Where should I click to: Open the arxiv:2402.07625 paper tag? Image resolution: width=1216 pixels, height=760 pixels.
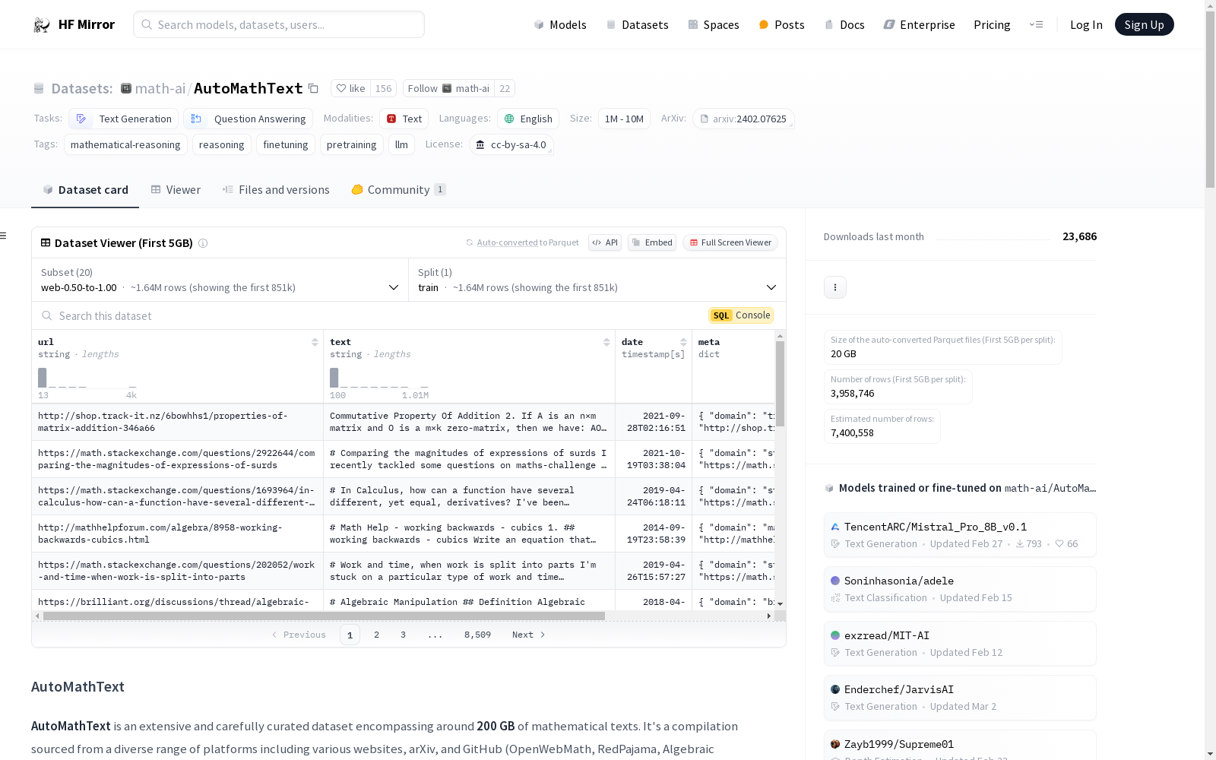[x=743, y=119]
